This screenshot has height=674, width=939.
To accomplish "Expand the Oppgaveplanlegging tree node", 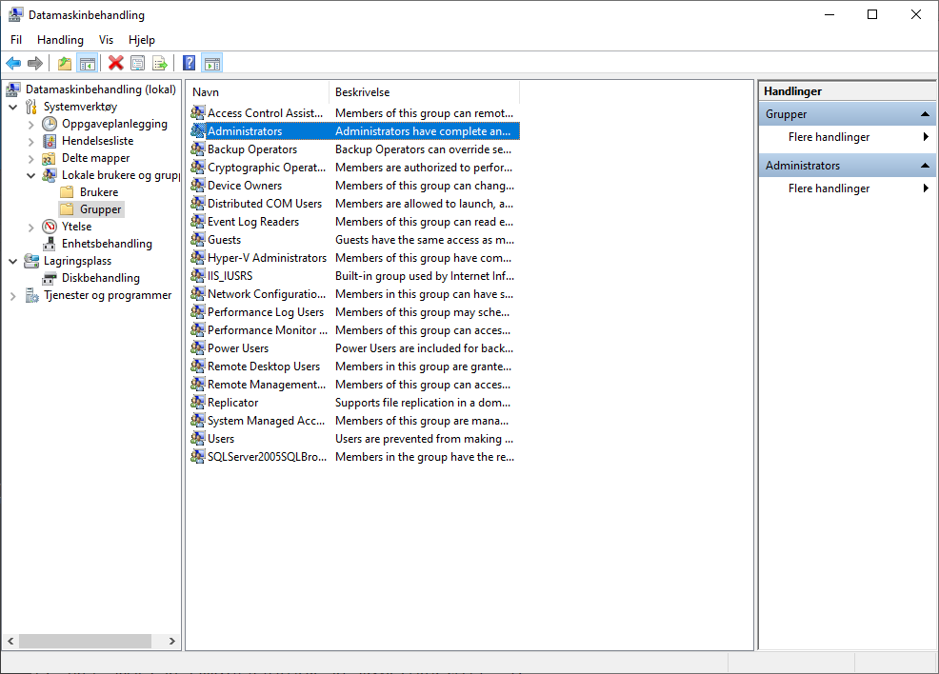I will click(31, 124).
